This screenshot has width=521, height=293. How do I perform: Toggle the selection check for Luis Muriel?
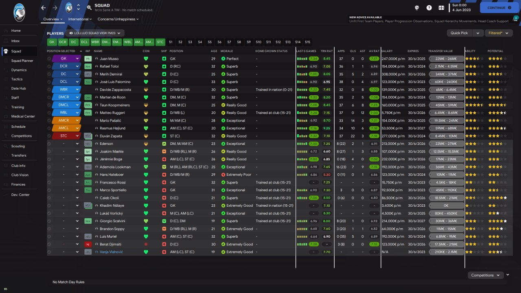49,236
